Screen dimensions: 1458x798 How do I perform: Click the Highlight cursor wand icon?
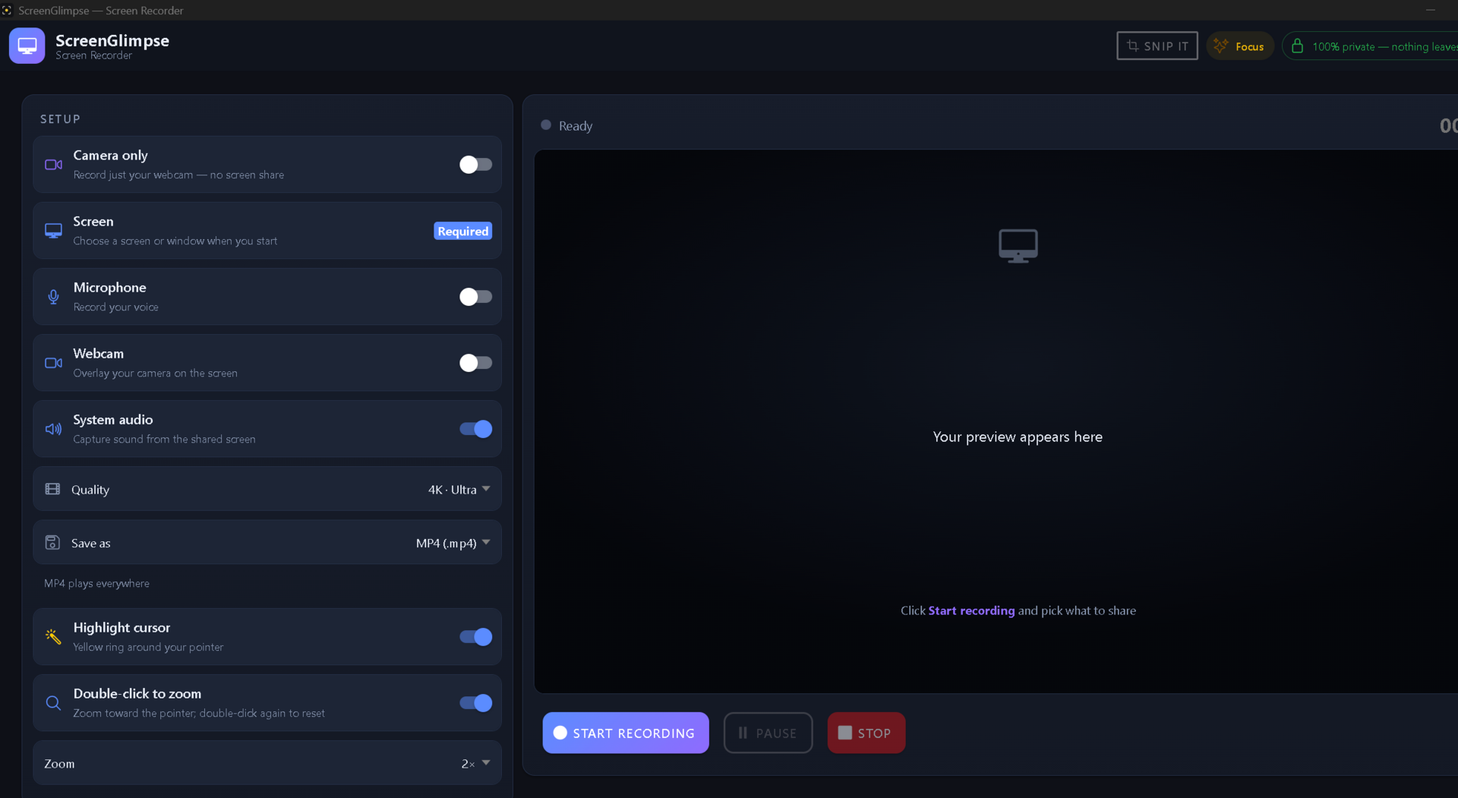click(x=53, y=636)
